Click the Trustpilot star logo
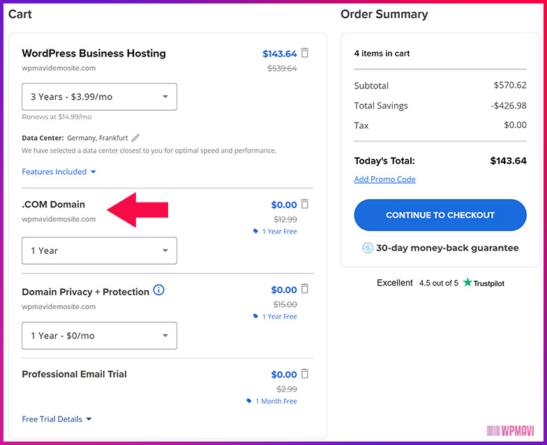 [x=467, y=283]
